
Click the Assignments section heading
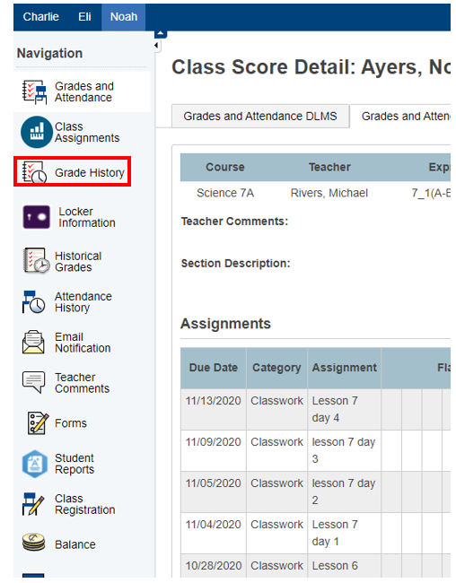(x=225, y=324)
